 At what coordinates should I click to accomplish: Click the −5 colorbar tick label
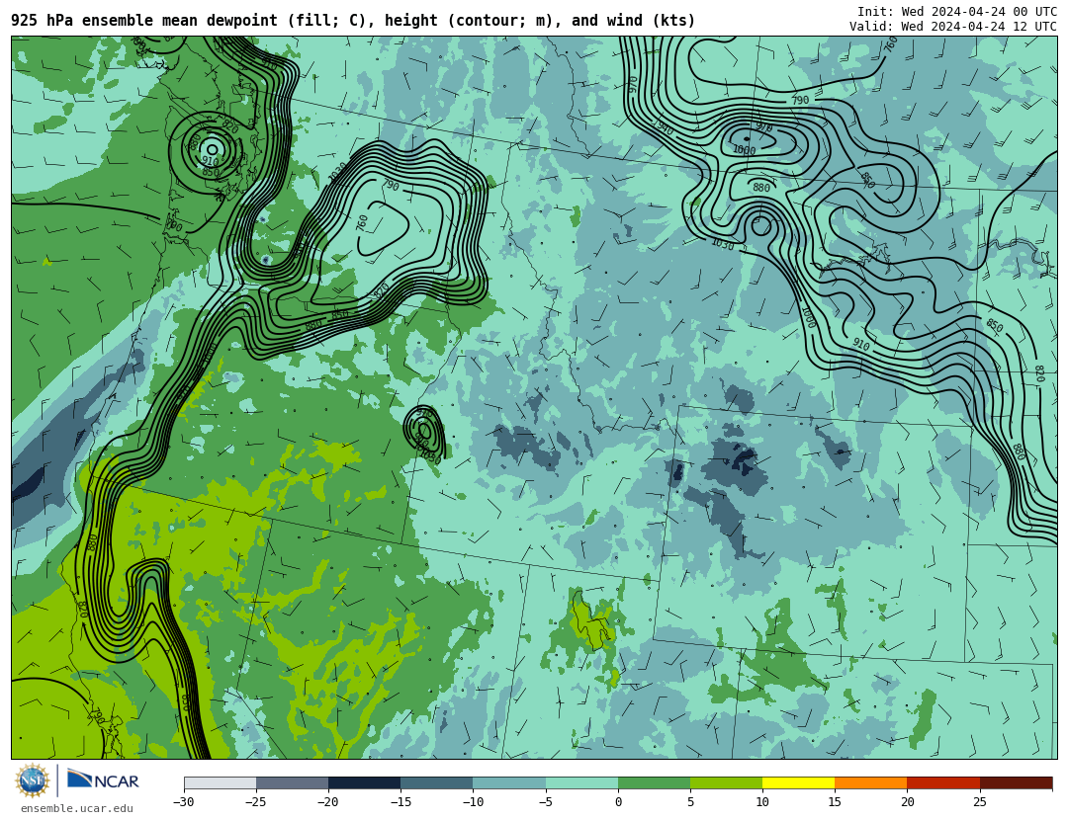[546, 802]
